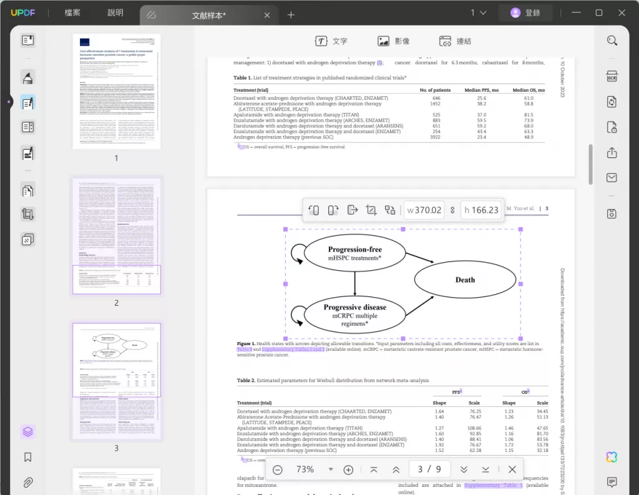Select the 影像 add image tool
The height and width of the screenshot is (495, 639).
point(394,41)
